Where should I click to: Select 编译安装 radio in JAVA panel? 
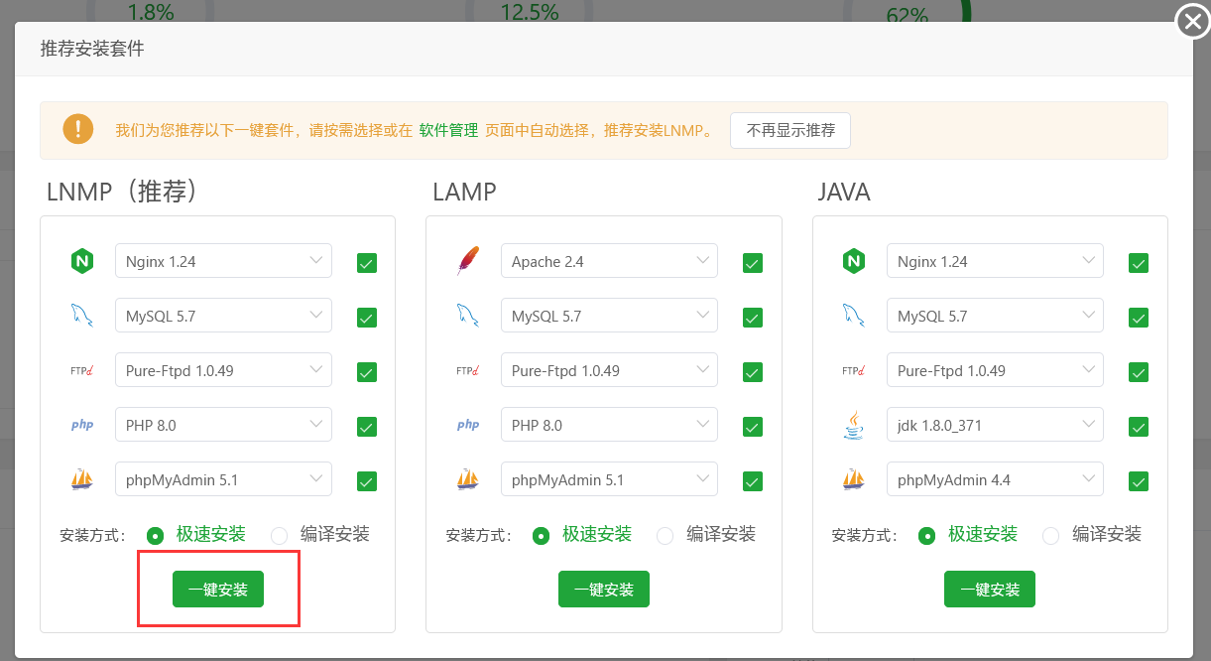tap(1051, 536)
